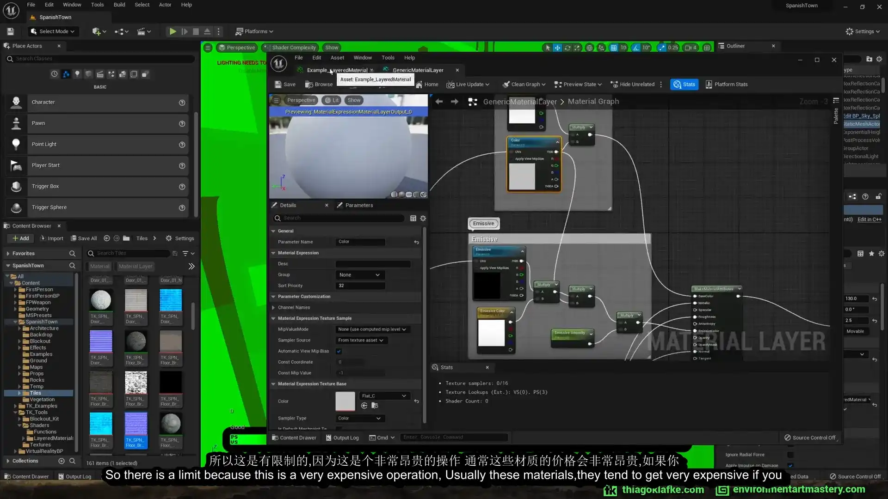Open the Sampler Type dropdown
This screenshot has height=499, width=888.
360,418
